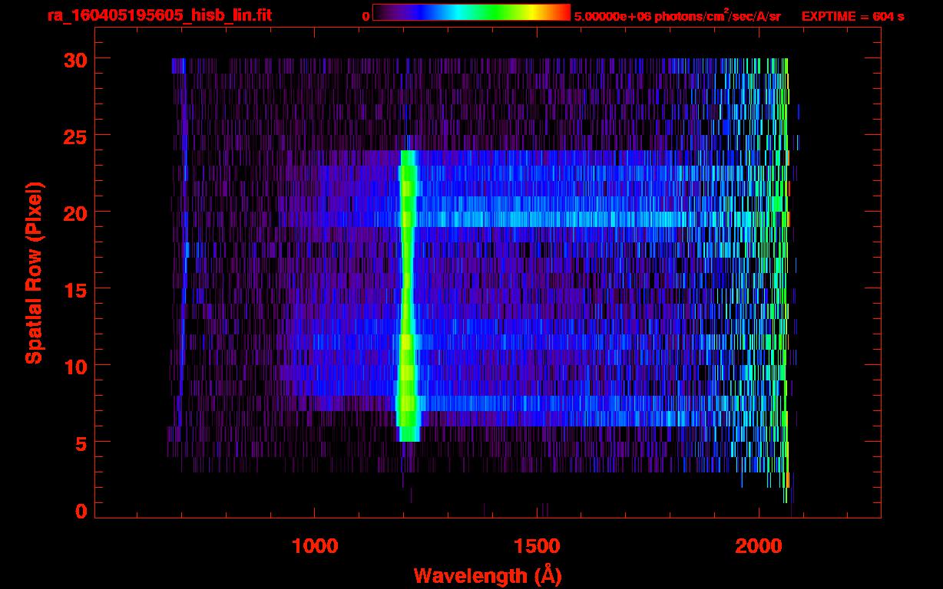Screen dimensions: 943x589
Task: Click the 1000 wavelength tick label
Action: pyautogui.click(x=315, y=546)
